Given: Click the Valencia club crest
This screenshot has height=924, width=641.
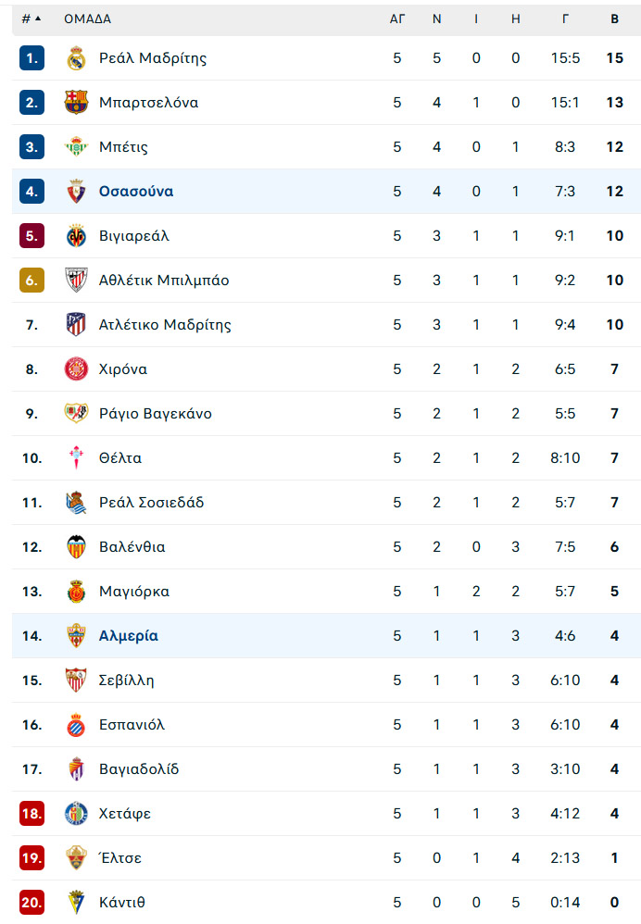Looking at the screenshot, I should (76, 547).
